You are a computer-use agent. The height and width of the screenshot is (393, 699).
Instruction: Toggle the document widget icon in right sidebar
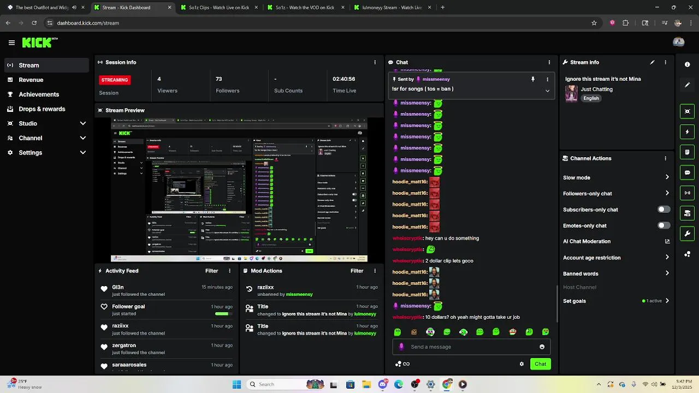(x=687, y=152)
